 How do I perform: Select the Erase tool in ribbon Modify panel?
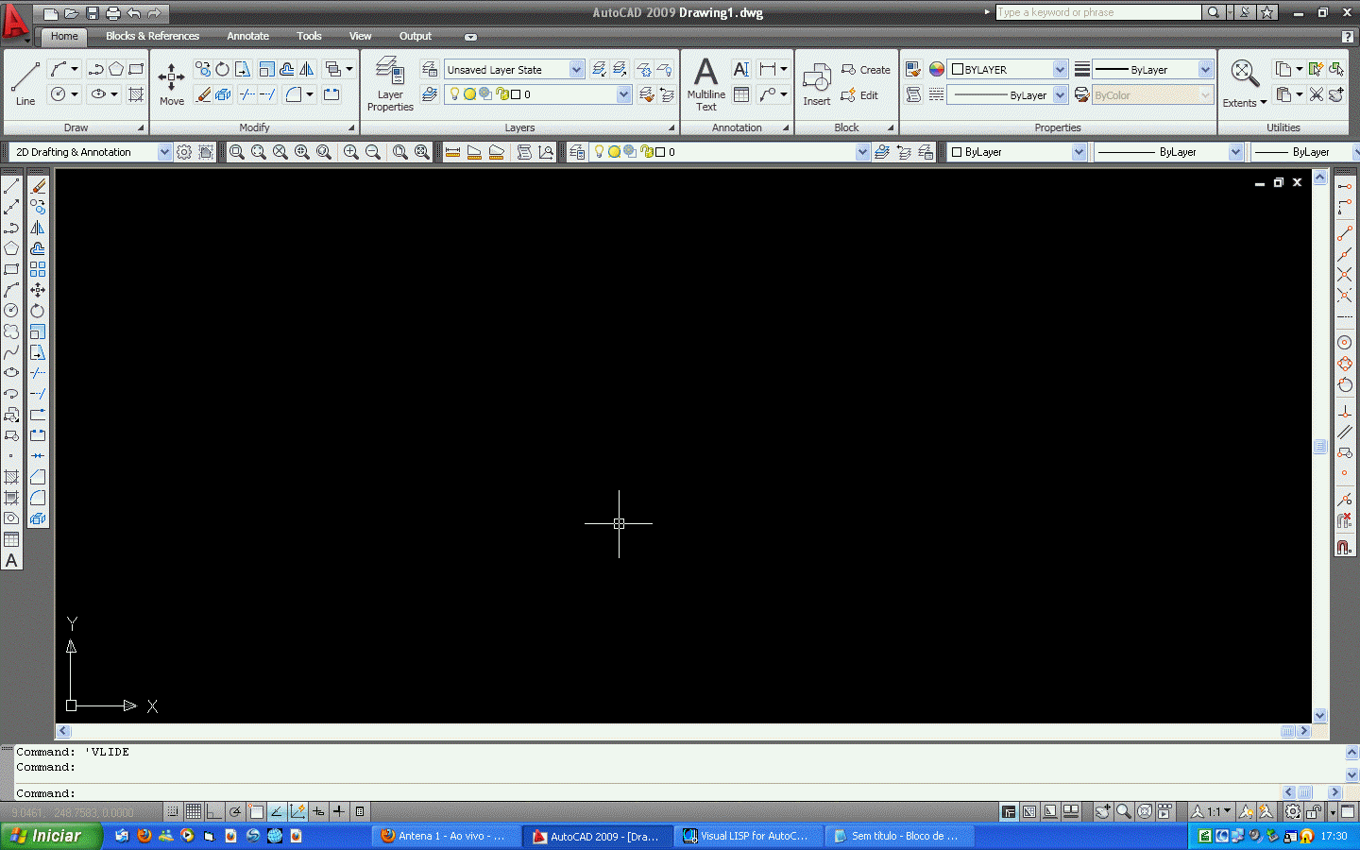pos(203,94)
